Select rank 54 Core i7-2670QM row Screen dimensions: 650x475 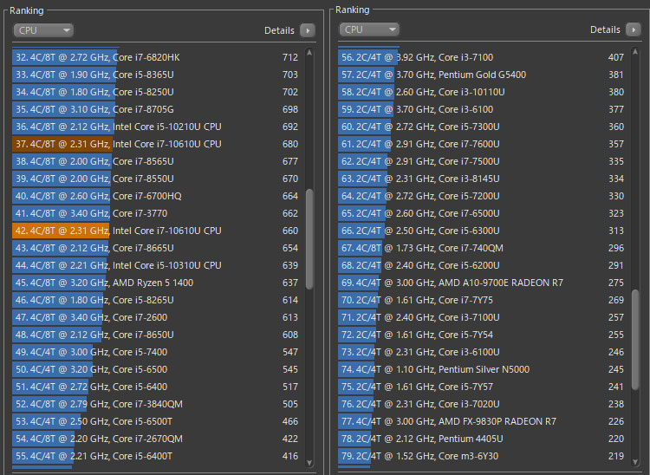157,439
